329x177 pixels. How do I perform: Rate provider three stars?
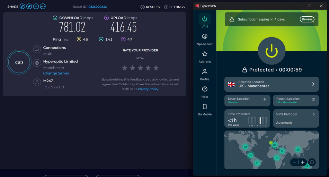[x=140, y=68]
